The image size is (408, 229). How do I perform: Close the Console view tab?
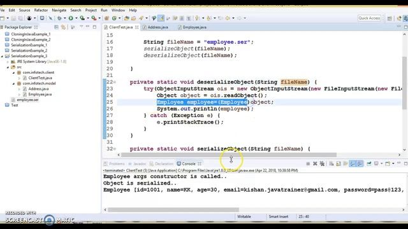[200, 163]
